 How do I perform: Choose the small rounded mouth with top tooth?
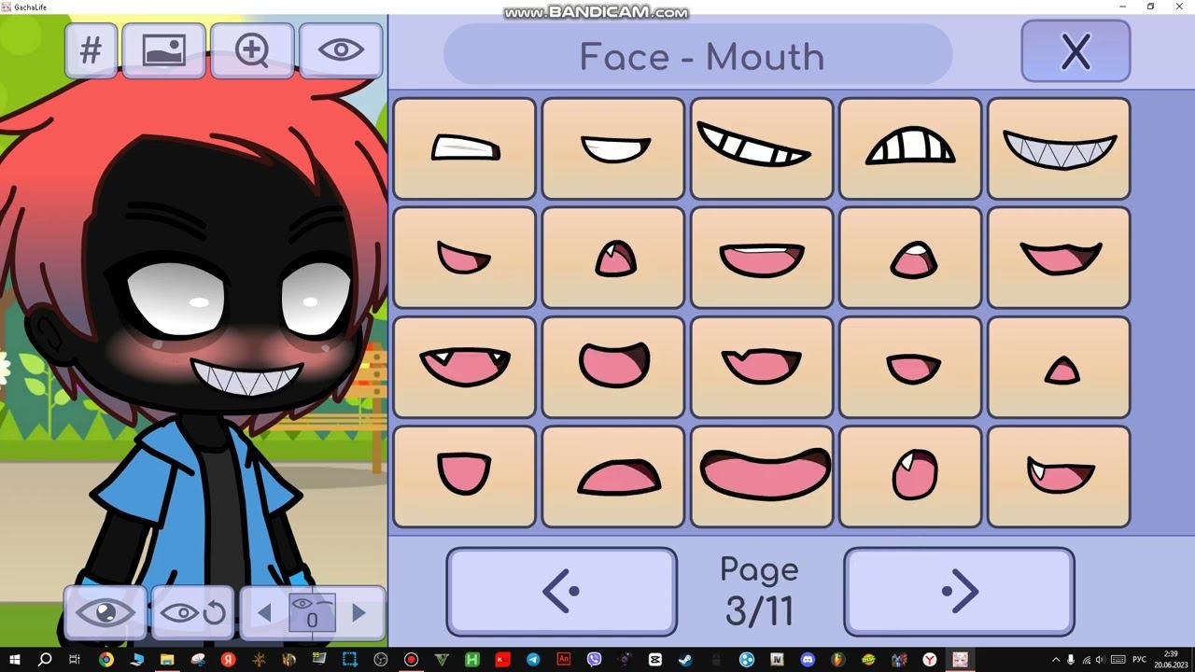[x=910, y=258]
